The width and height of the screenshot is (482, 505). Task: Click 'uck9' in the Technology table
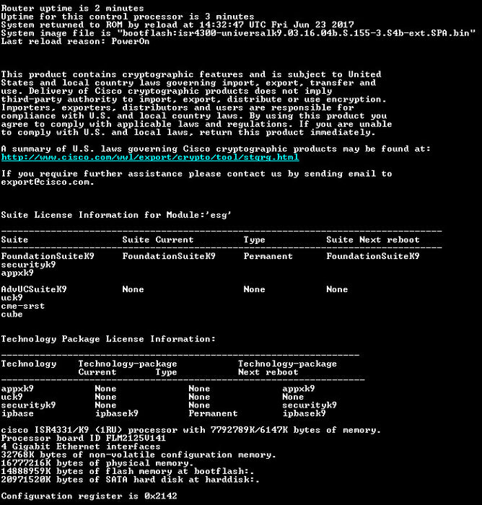point(12,397)
